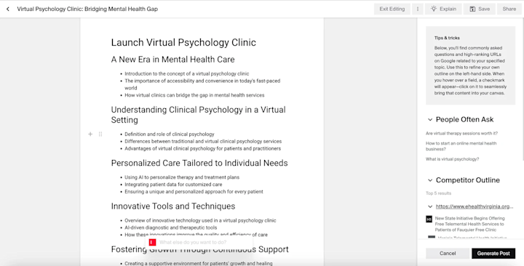Click bullet 'How virtual clinics can bridge the gap'
Screen dimensions: 524x266
point(194,95)
